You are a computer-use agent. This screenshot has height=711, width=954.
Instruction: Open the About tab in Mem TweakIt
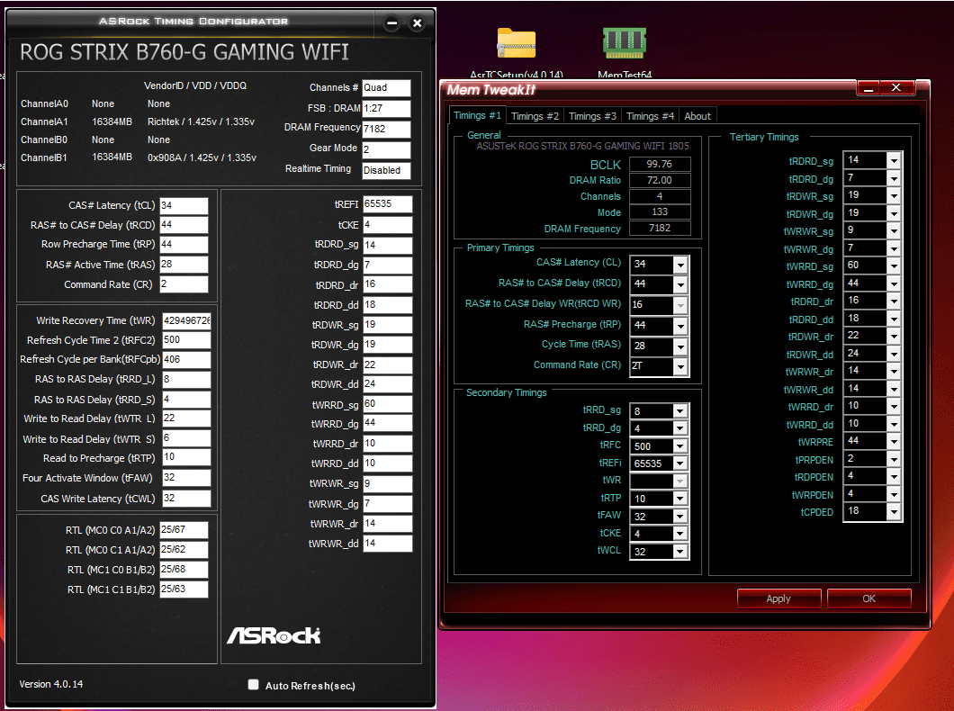pyautogui.click(x=697, y=116)
